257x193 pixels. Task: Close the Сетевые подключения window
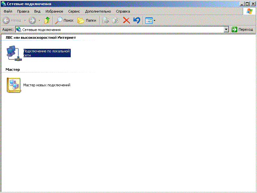253,4
